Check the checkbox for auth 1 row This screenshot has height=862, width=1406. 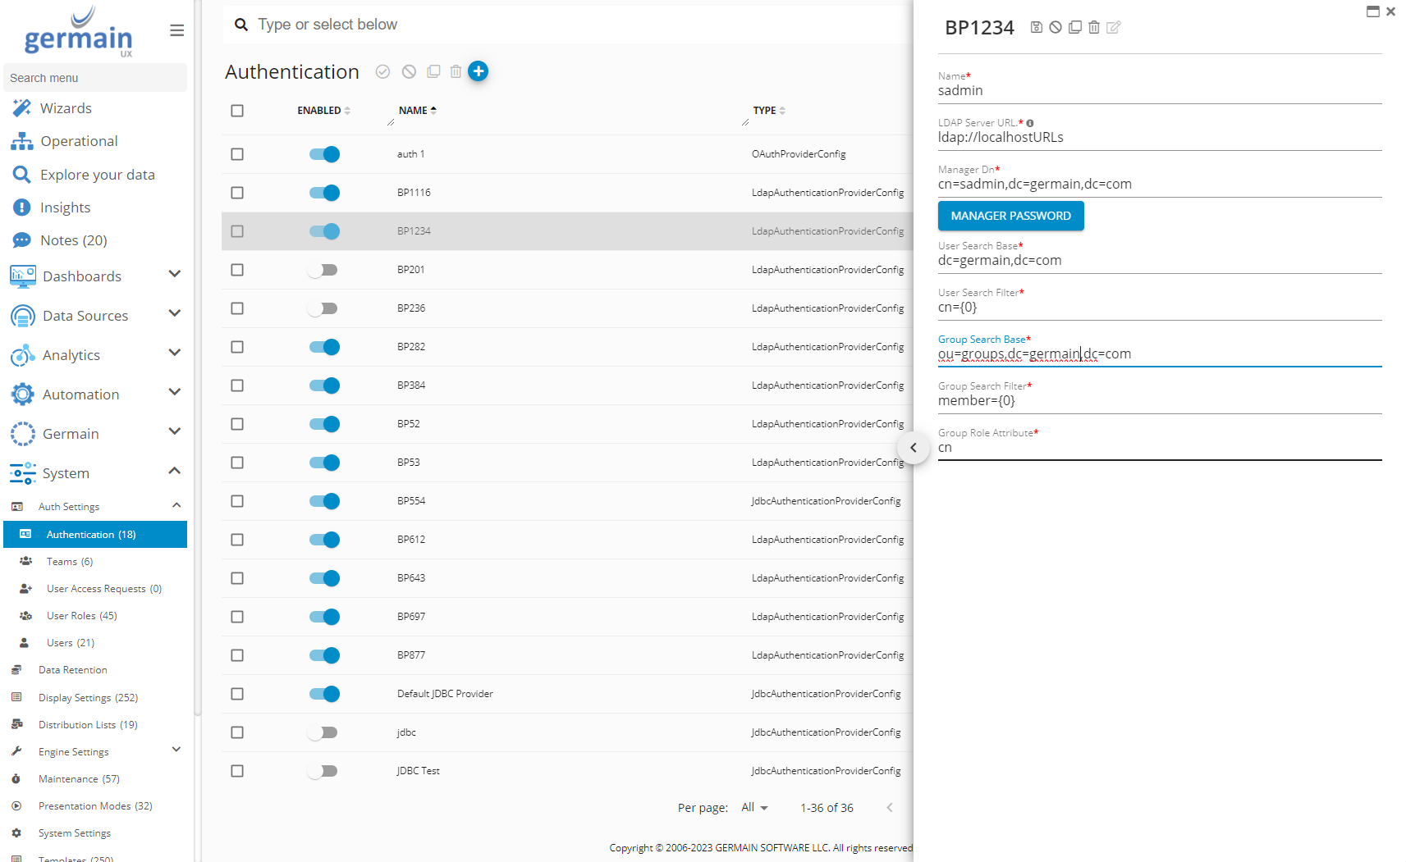pyautogui.click(x=237, y=154)
